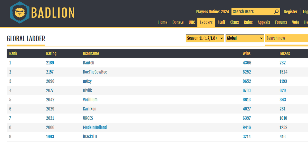
Task: Open player Hivlik's profile
Action: coord(88,90)
